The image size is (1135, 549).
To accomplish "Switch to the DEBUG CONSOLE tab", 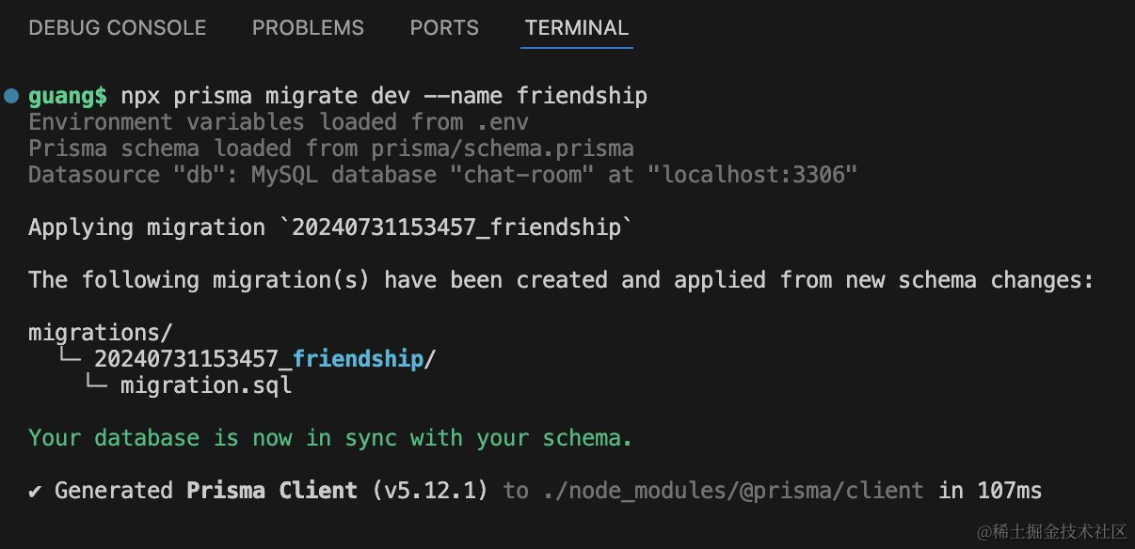I will coord(118,28).
